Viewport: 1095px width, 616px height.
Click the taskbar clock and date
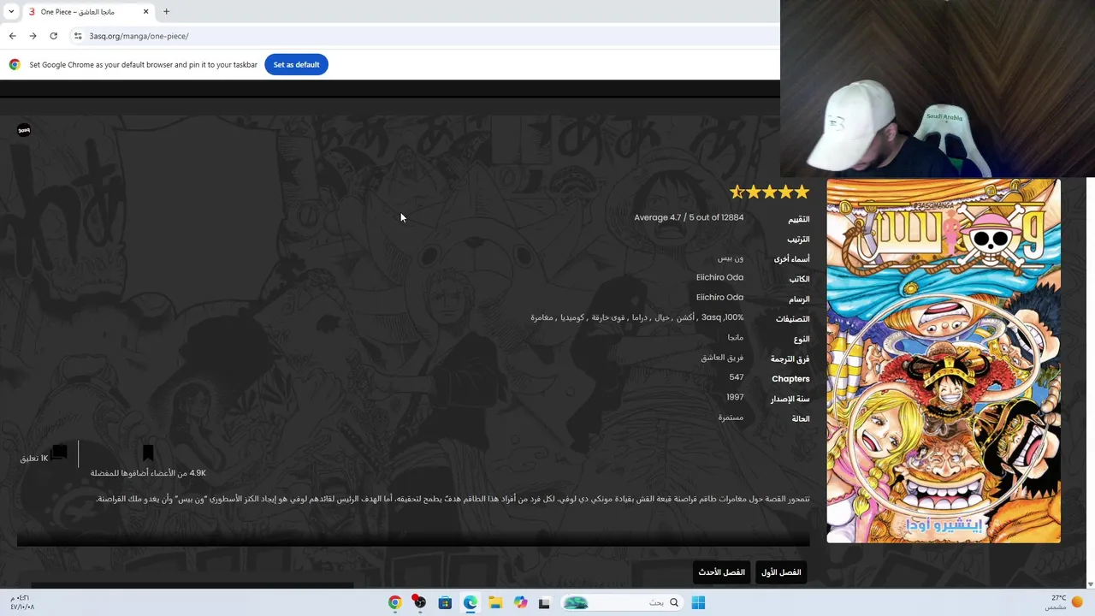(x=22, y=602)
